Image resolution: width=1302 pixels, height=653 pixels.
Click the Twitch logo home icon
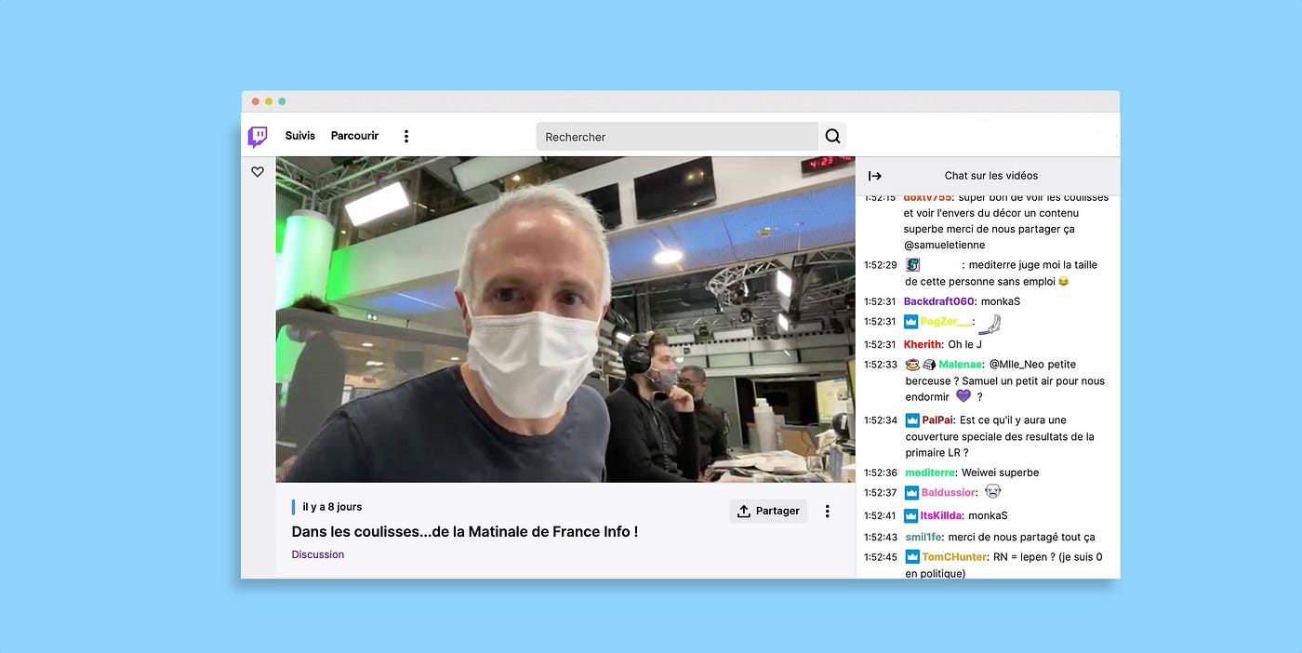(258, 137)
